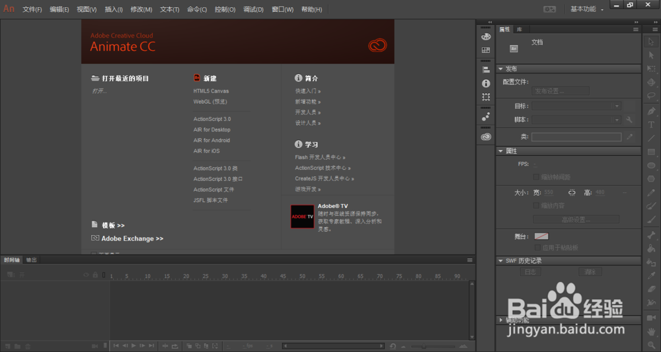The width and height of the screenshot is (661, 352).
Task: Open the 修改(M) menu
Action: (x=141, y=9)
